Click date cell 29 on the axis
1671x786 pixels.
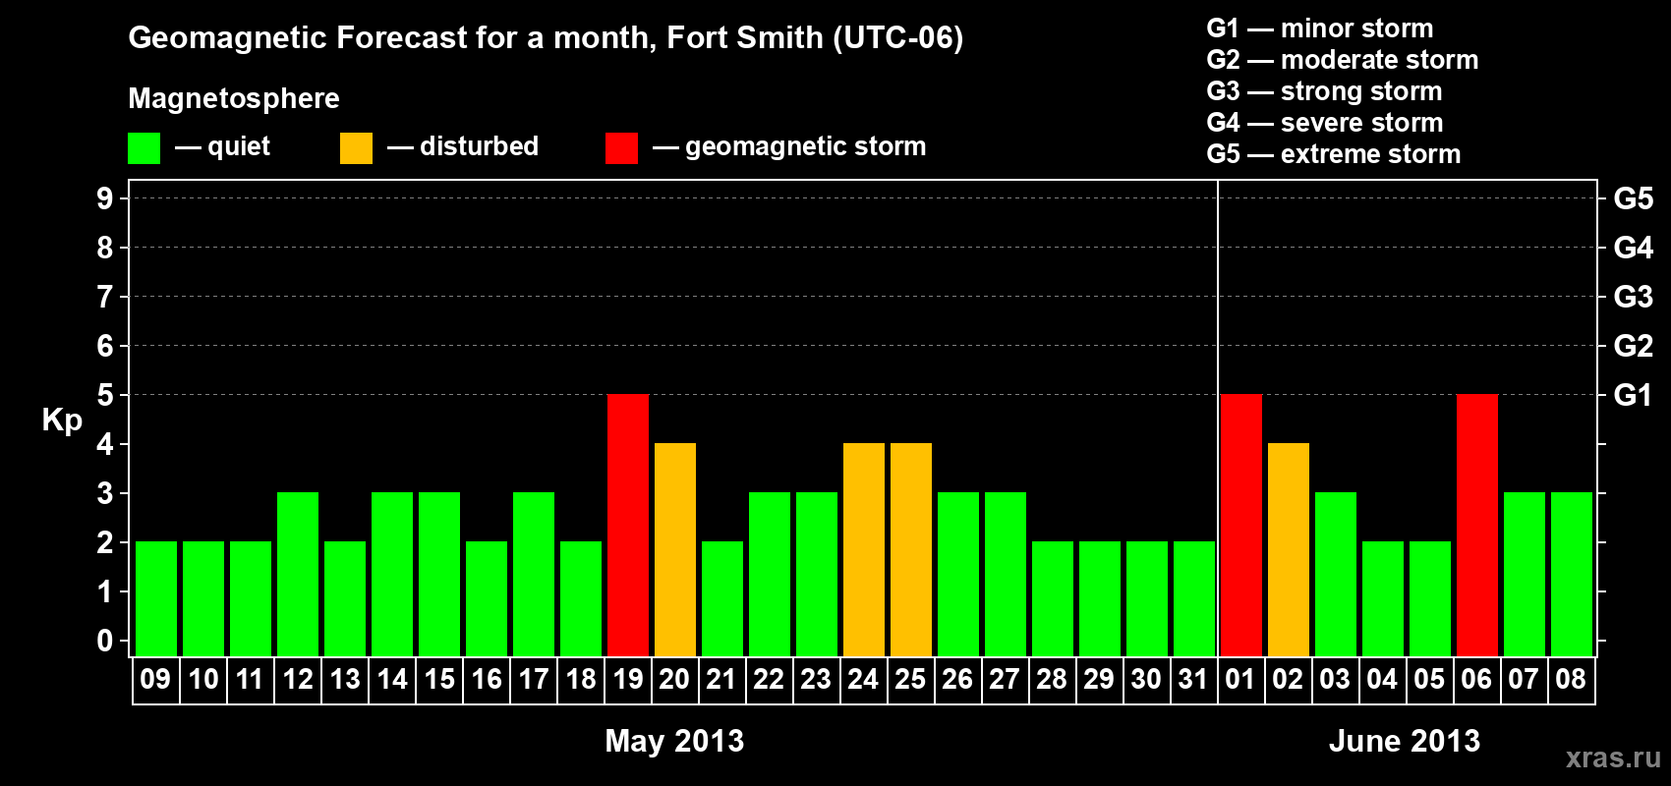[x=1100, y=680]
